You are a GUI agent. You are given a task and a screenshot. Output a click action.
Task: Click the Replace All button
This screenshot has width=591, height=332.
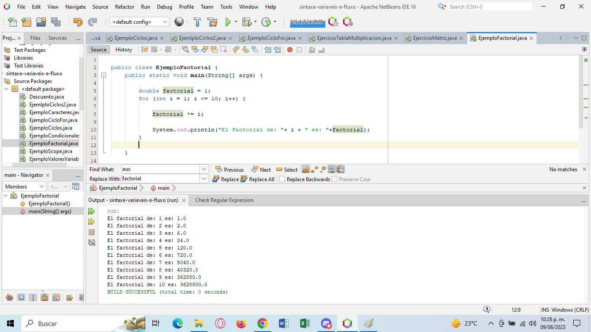pyautogui.click(x=257, y=179)
